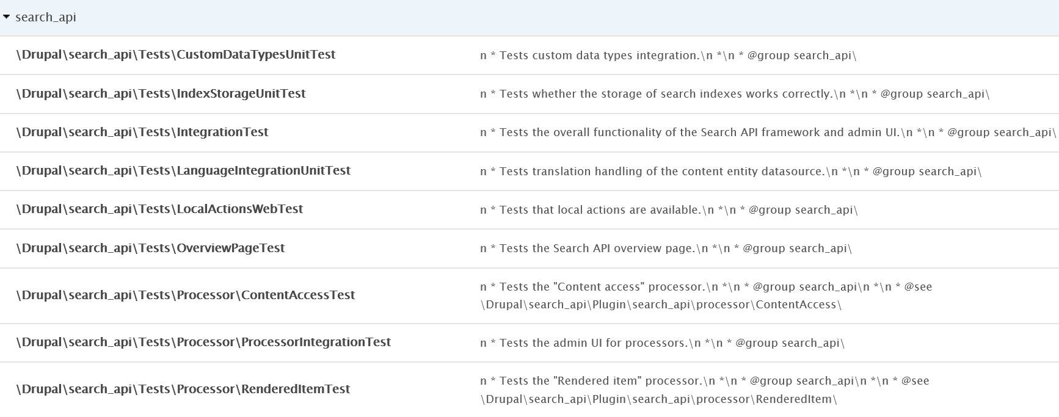Click description about overall Search API framework functionality

click(x=768, y=132)
